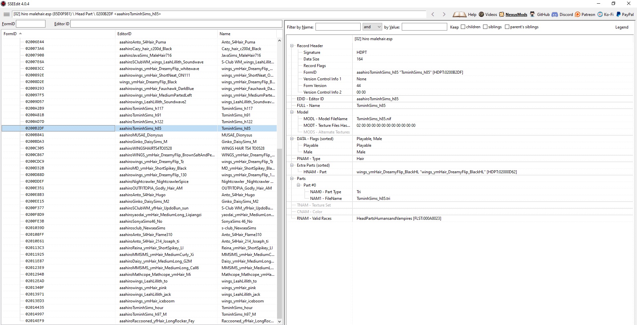This screenshot has width=637, height=325.
Task: Select name cell JavaSims_MaleHair716
Action: click(241, 55)
